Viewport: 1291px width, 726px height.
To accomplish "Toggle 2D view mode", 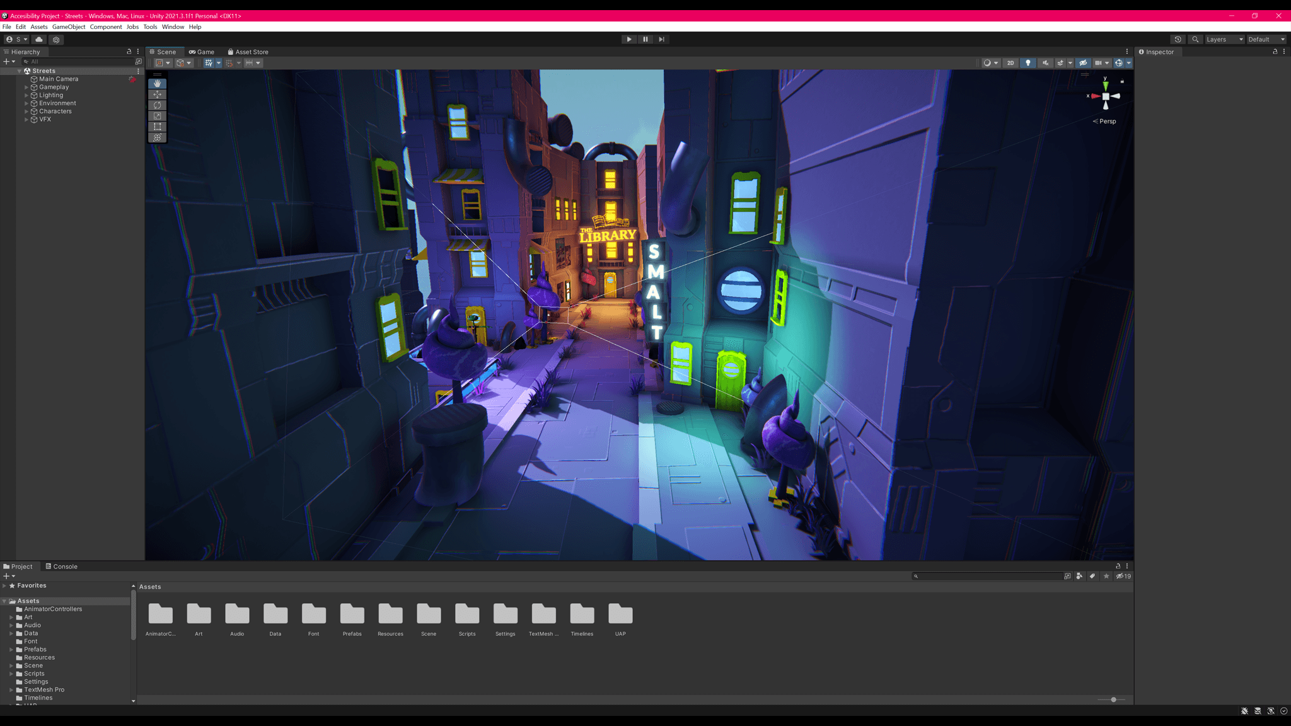I will pos(1010,63).
